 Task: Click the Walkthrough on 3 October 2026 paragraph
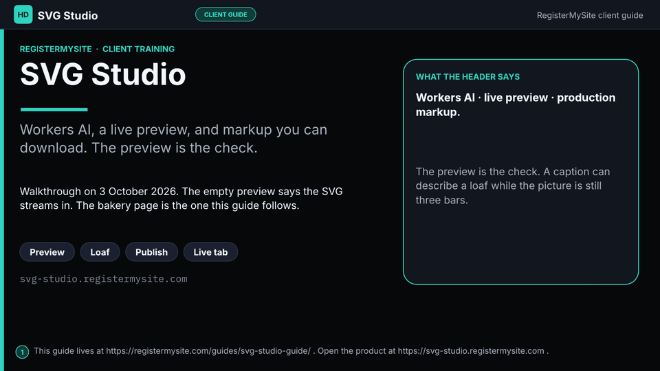(x=181, y=198)
